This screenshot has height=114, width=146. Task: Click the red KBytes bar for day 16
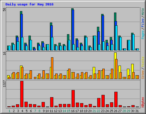(73, 99)
